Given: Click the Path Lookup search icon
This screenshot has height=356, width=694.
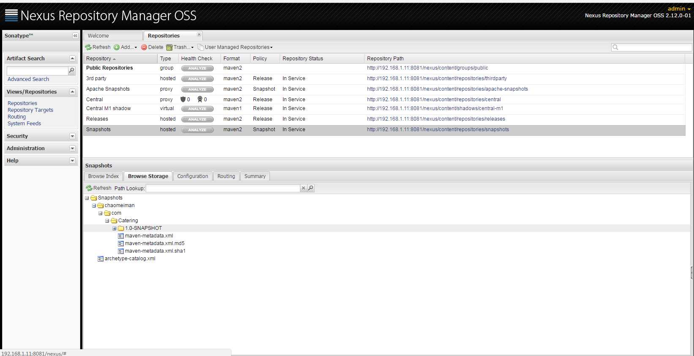Looking at the screenshot, I should pos(311,188).
